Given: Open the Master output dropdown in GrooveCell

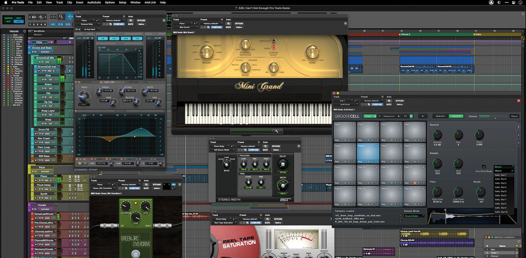Looking at the screenshot, I should click(504, 167).
